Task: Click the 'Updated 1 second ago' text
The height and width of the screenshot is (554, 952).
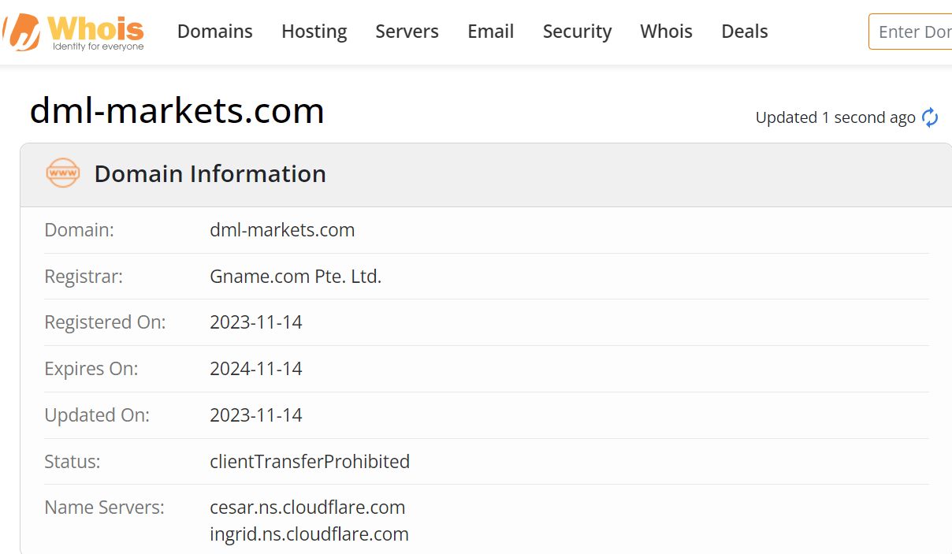Action: pyautogui.click(x=835, y=117)
